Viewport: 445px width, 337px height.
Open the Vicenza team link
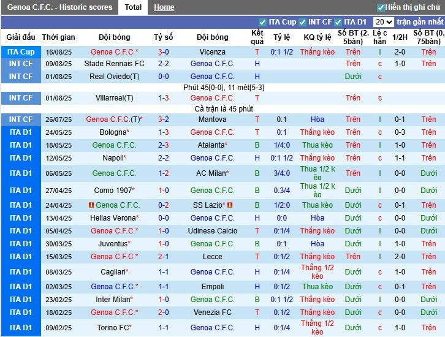click(212, 52)
